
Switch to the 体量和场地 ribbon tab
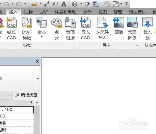tap(66, 12)
